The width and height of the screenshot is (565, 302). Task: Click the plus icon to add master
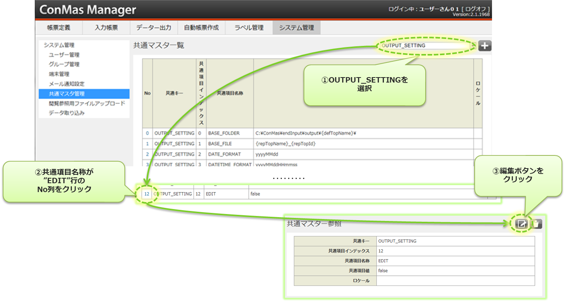click(x=485, y=46)
